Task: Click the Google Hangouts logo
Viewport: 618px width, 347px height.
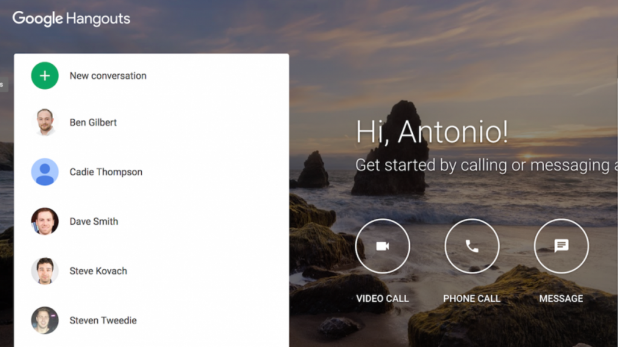Action: coord(71,19)
